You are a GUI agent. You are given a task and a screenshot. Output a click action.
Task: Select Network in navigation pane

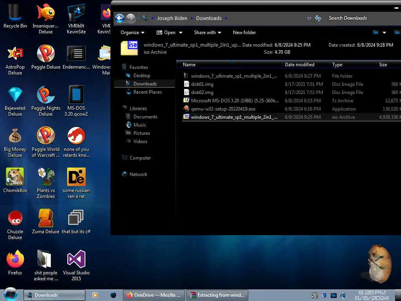138,174
